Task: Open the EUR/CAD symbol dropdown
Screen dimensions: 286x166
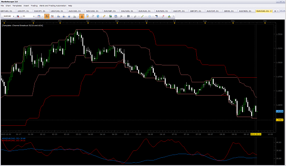Action: click(x=13, y=16)
